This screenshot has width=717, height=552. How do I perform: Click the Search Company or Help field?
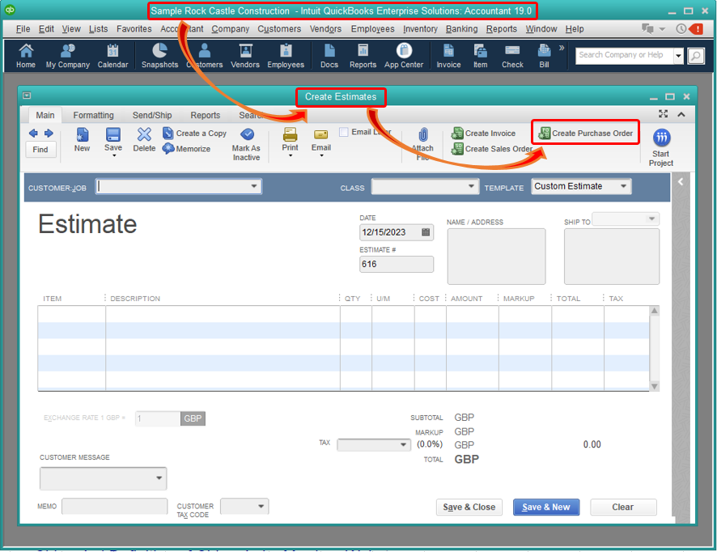tap(624, 56)
